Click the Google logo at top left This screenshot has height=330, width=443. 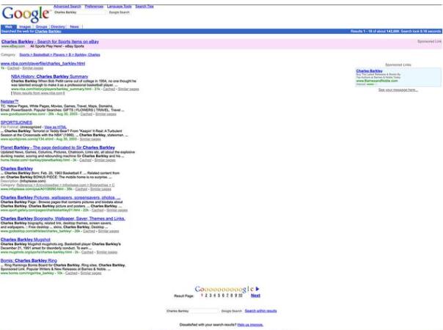click(26, 13)
